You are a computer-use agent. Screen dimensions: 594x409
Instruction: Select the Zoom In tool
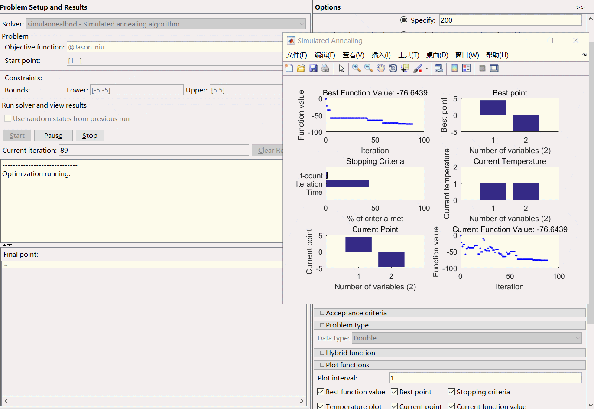[x=356, y=69]
